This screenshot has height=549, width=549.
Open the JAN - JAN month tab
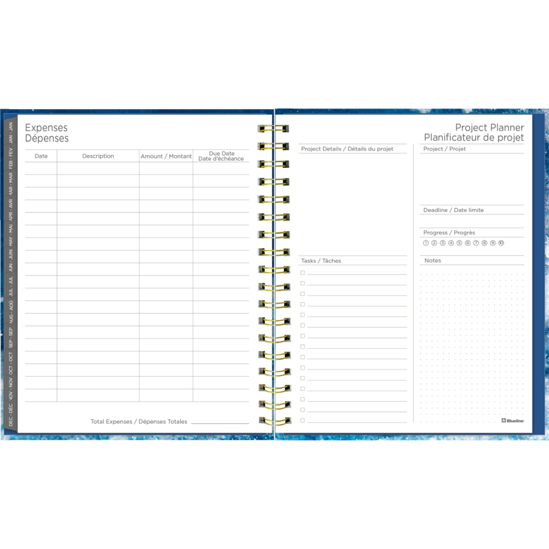tap(11, 132)
